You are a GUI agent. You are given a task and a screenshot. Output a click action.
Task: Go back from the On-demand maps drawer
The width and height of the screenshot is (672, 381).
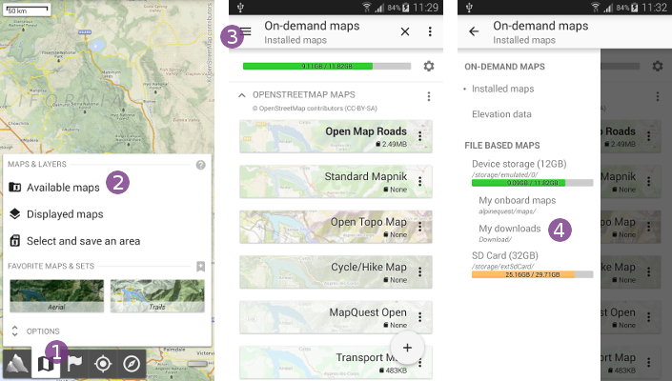pos(474,31)
